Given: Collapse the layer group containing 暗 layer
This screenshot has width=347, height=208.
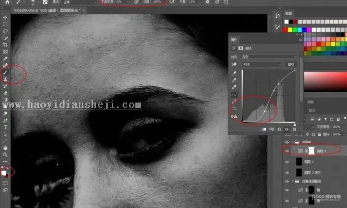Looking at the screenshot, I should [293, 182].
